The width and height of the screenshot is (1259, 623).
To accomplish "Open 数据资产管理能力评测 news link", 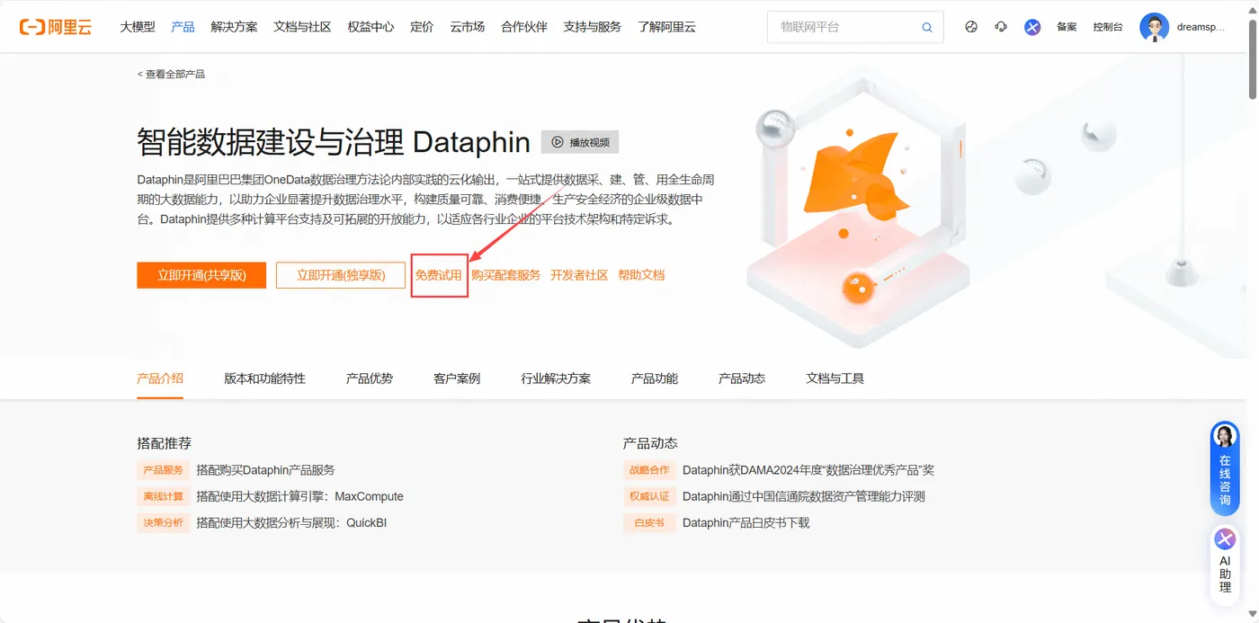I will tap(804, 496).
